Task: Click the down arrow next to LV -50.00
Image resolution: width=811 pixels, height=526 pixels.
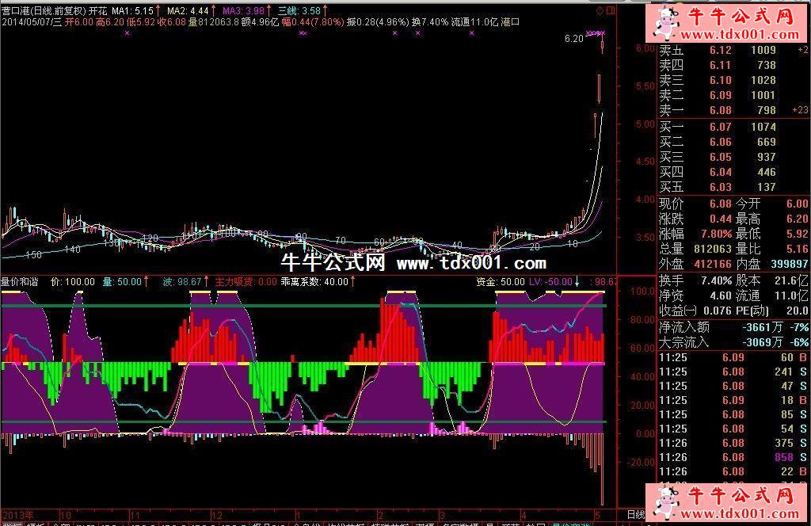Action: click(x=577, y=281)
